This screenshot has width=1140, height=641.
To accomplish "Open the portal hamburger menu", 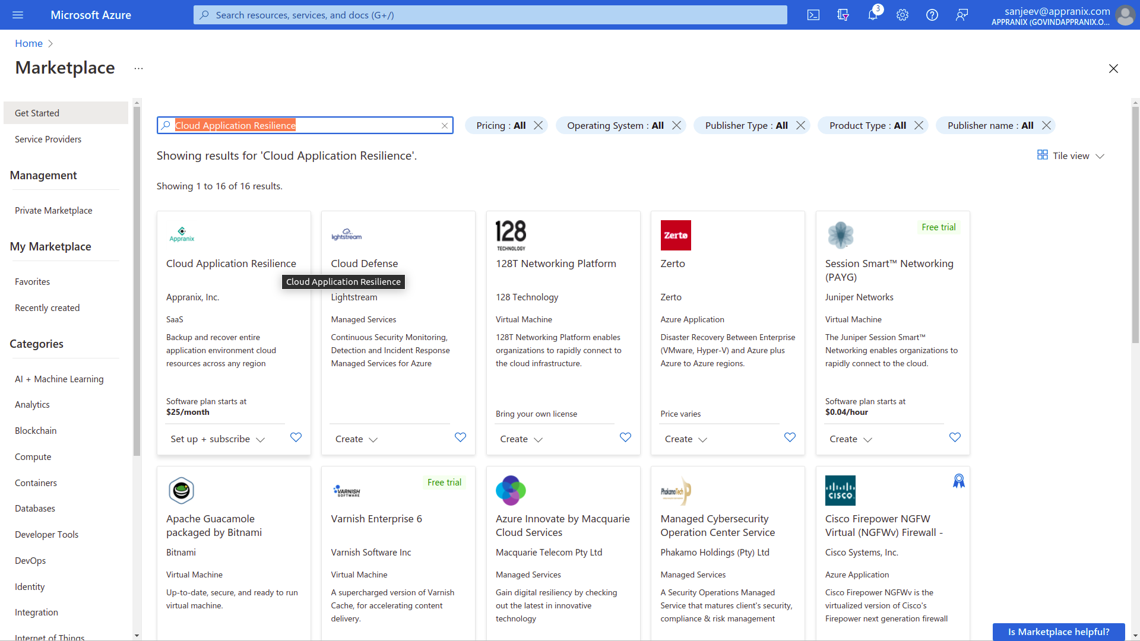I will (x=18, y=15).
